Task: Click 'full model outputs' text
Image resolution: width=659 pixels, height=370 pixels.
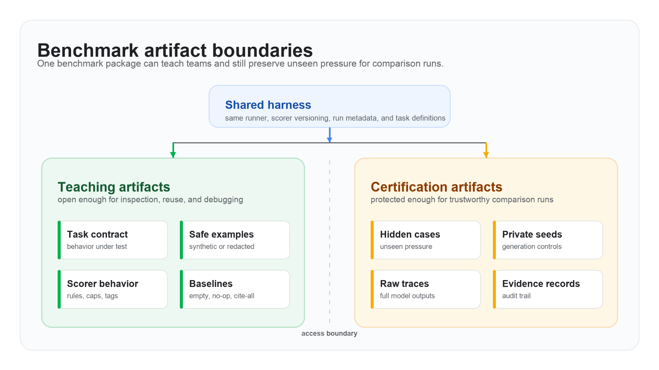Action: [407, 296]
